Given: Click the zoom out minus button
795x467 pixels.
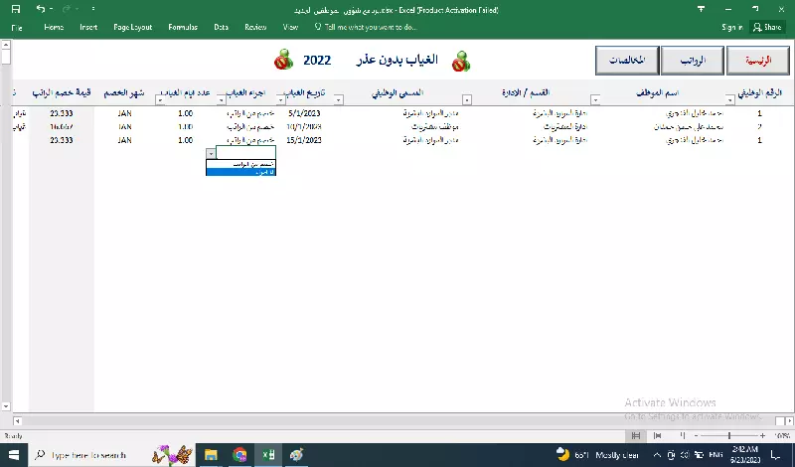Looking at the screenshot, I should [697, 435].
